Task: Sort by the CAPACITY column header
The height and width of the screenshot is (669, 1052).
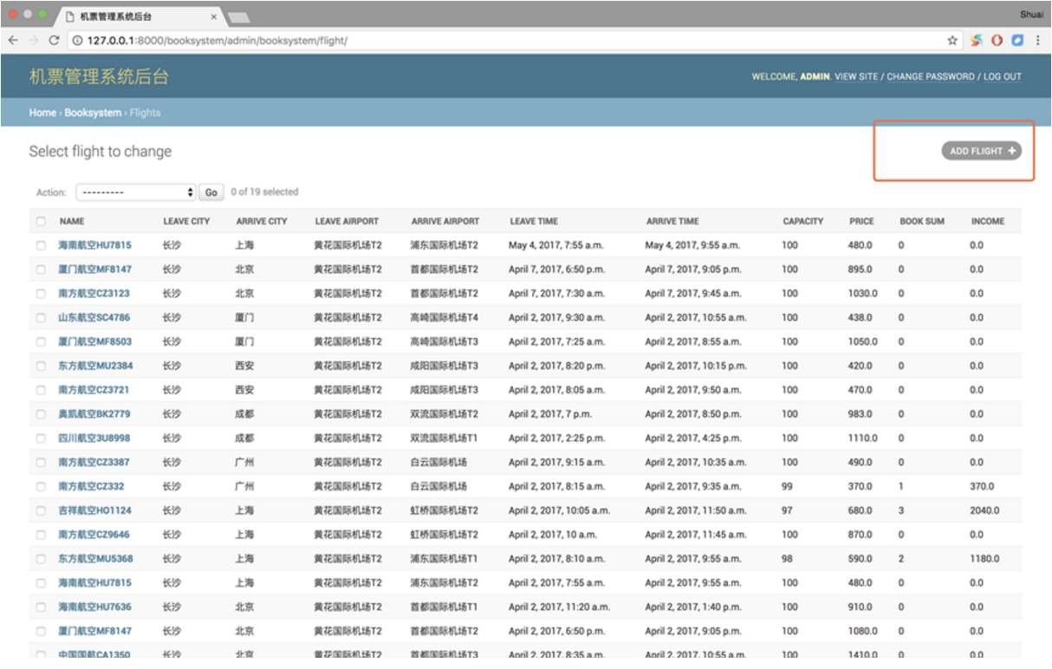Action: 803,221
